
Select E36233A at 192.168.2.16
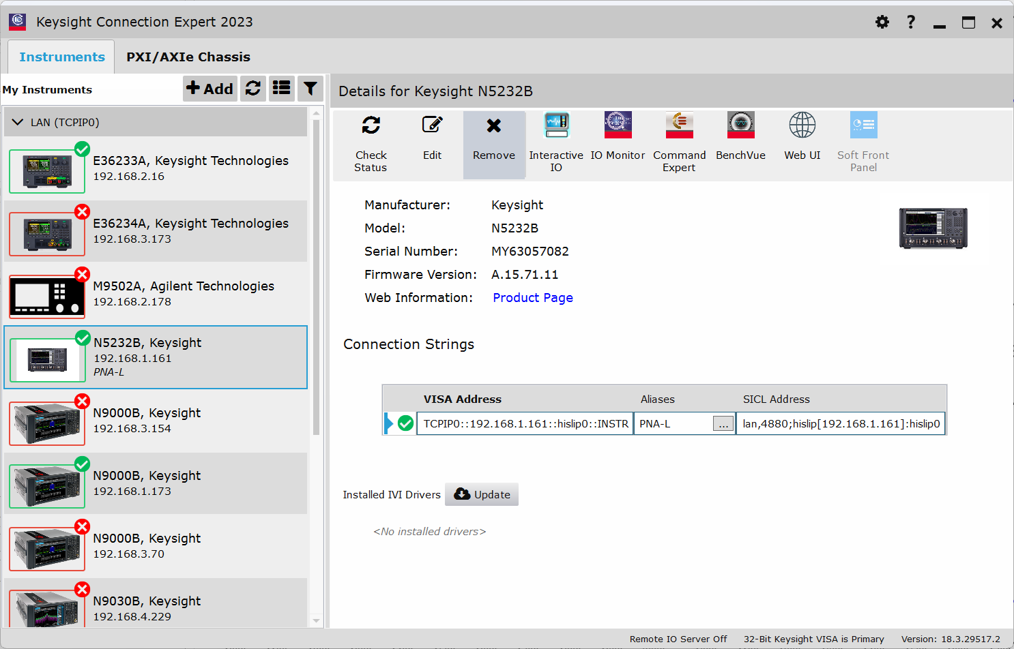click(x=156, y=168)
